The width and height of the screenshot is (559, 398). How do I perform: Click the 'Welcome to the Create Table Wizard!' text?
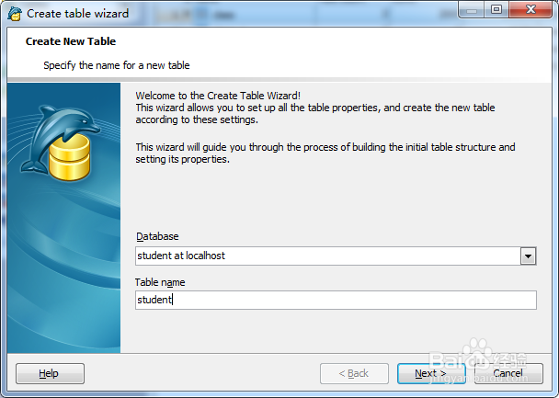point(218,96)
